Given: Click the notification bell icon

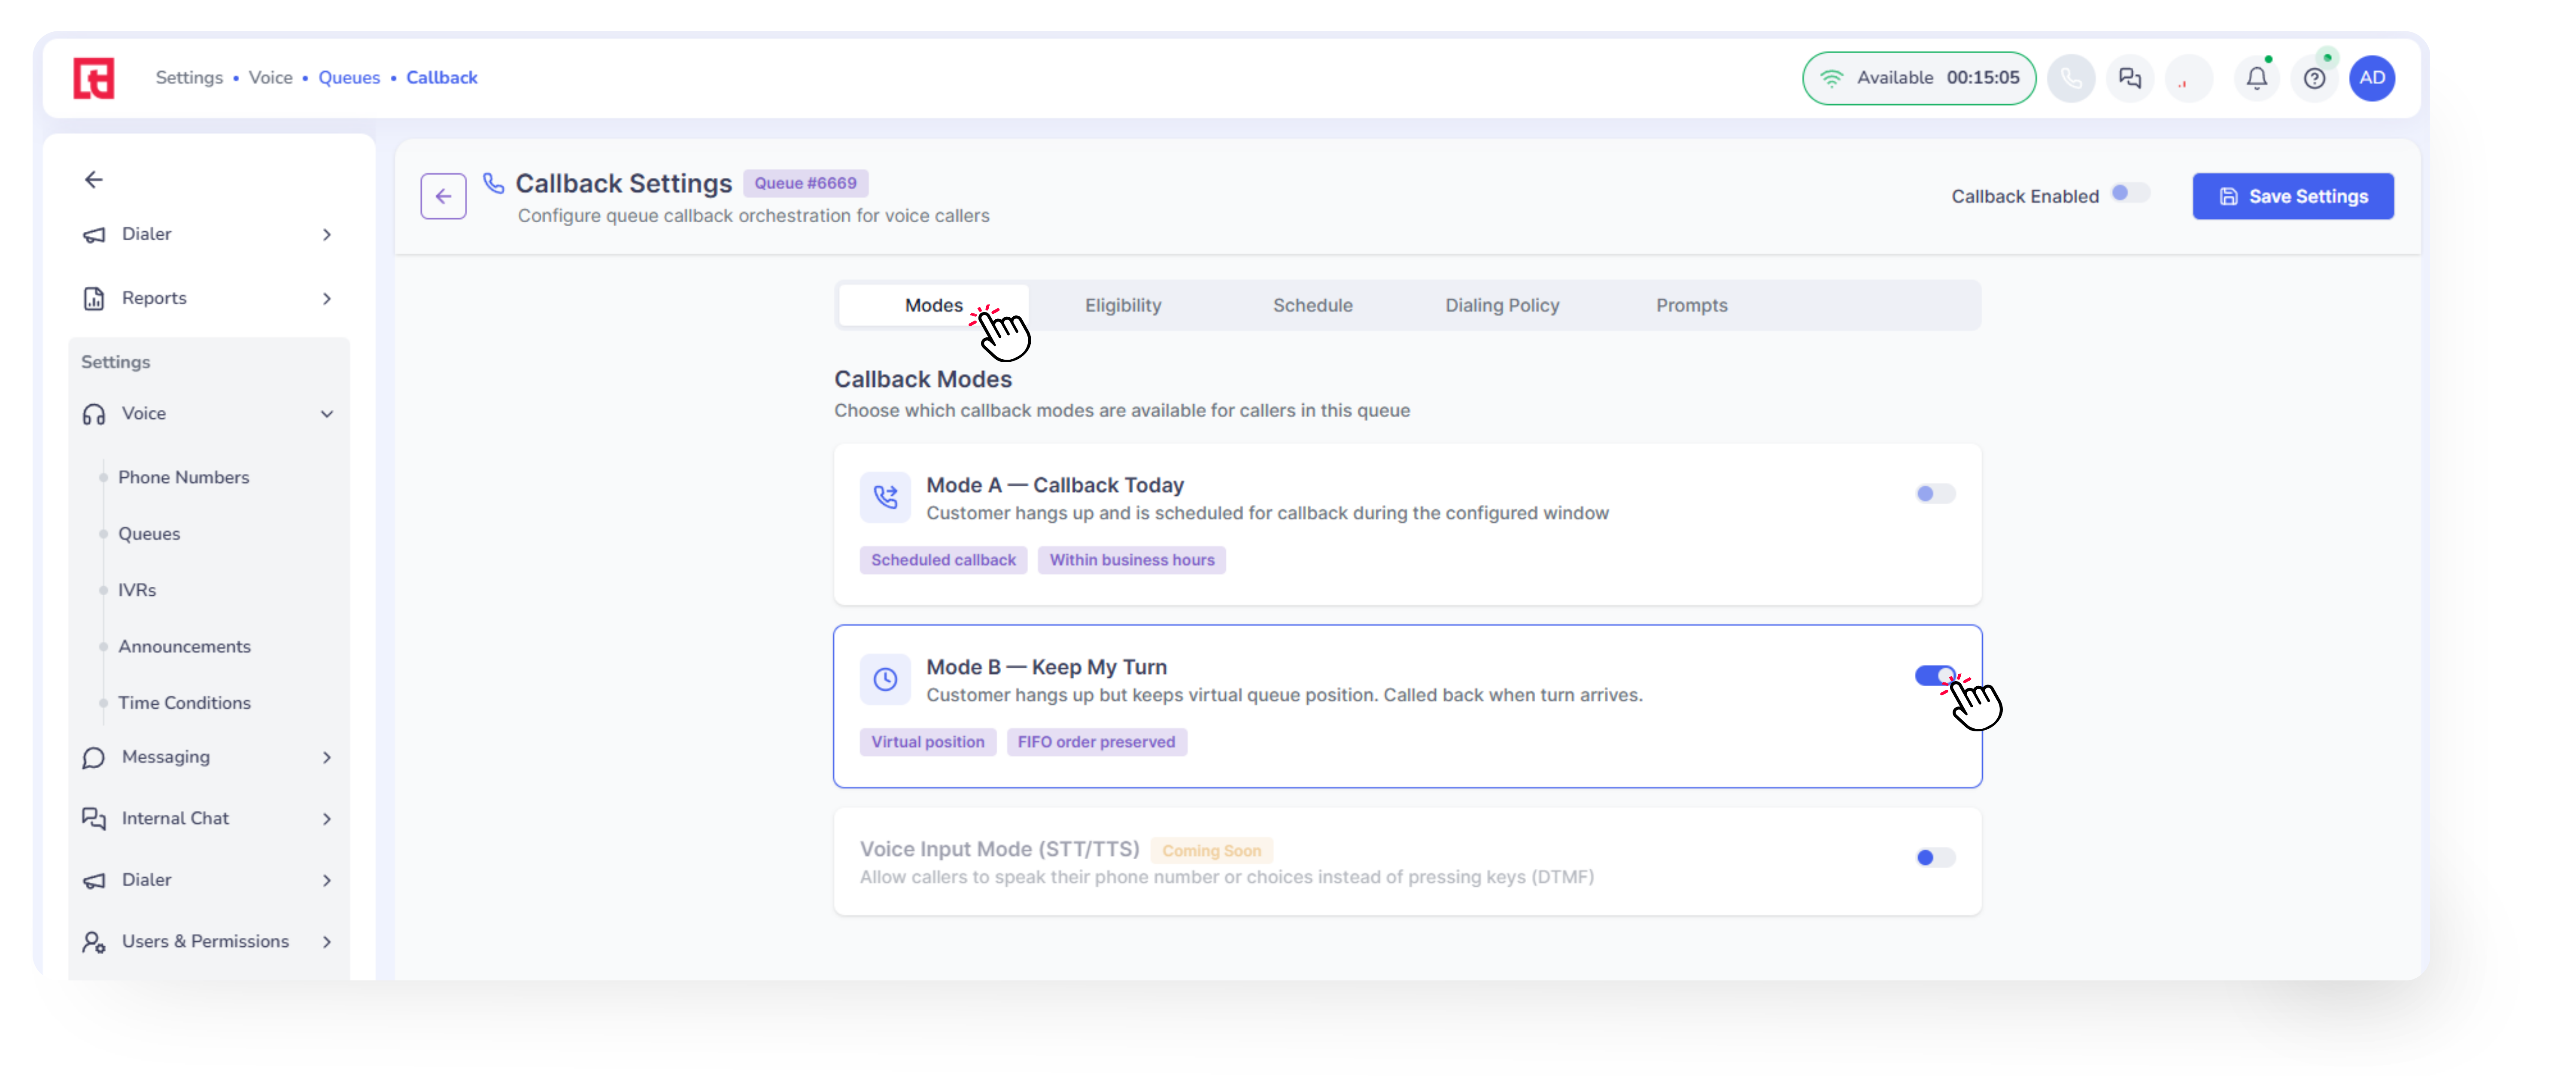Looking at the screenshot, I should (x=2256, y=78).
